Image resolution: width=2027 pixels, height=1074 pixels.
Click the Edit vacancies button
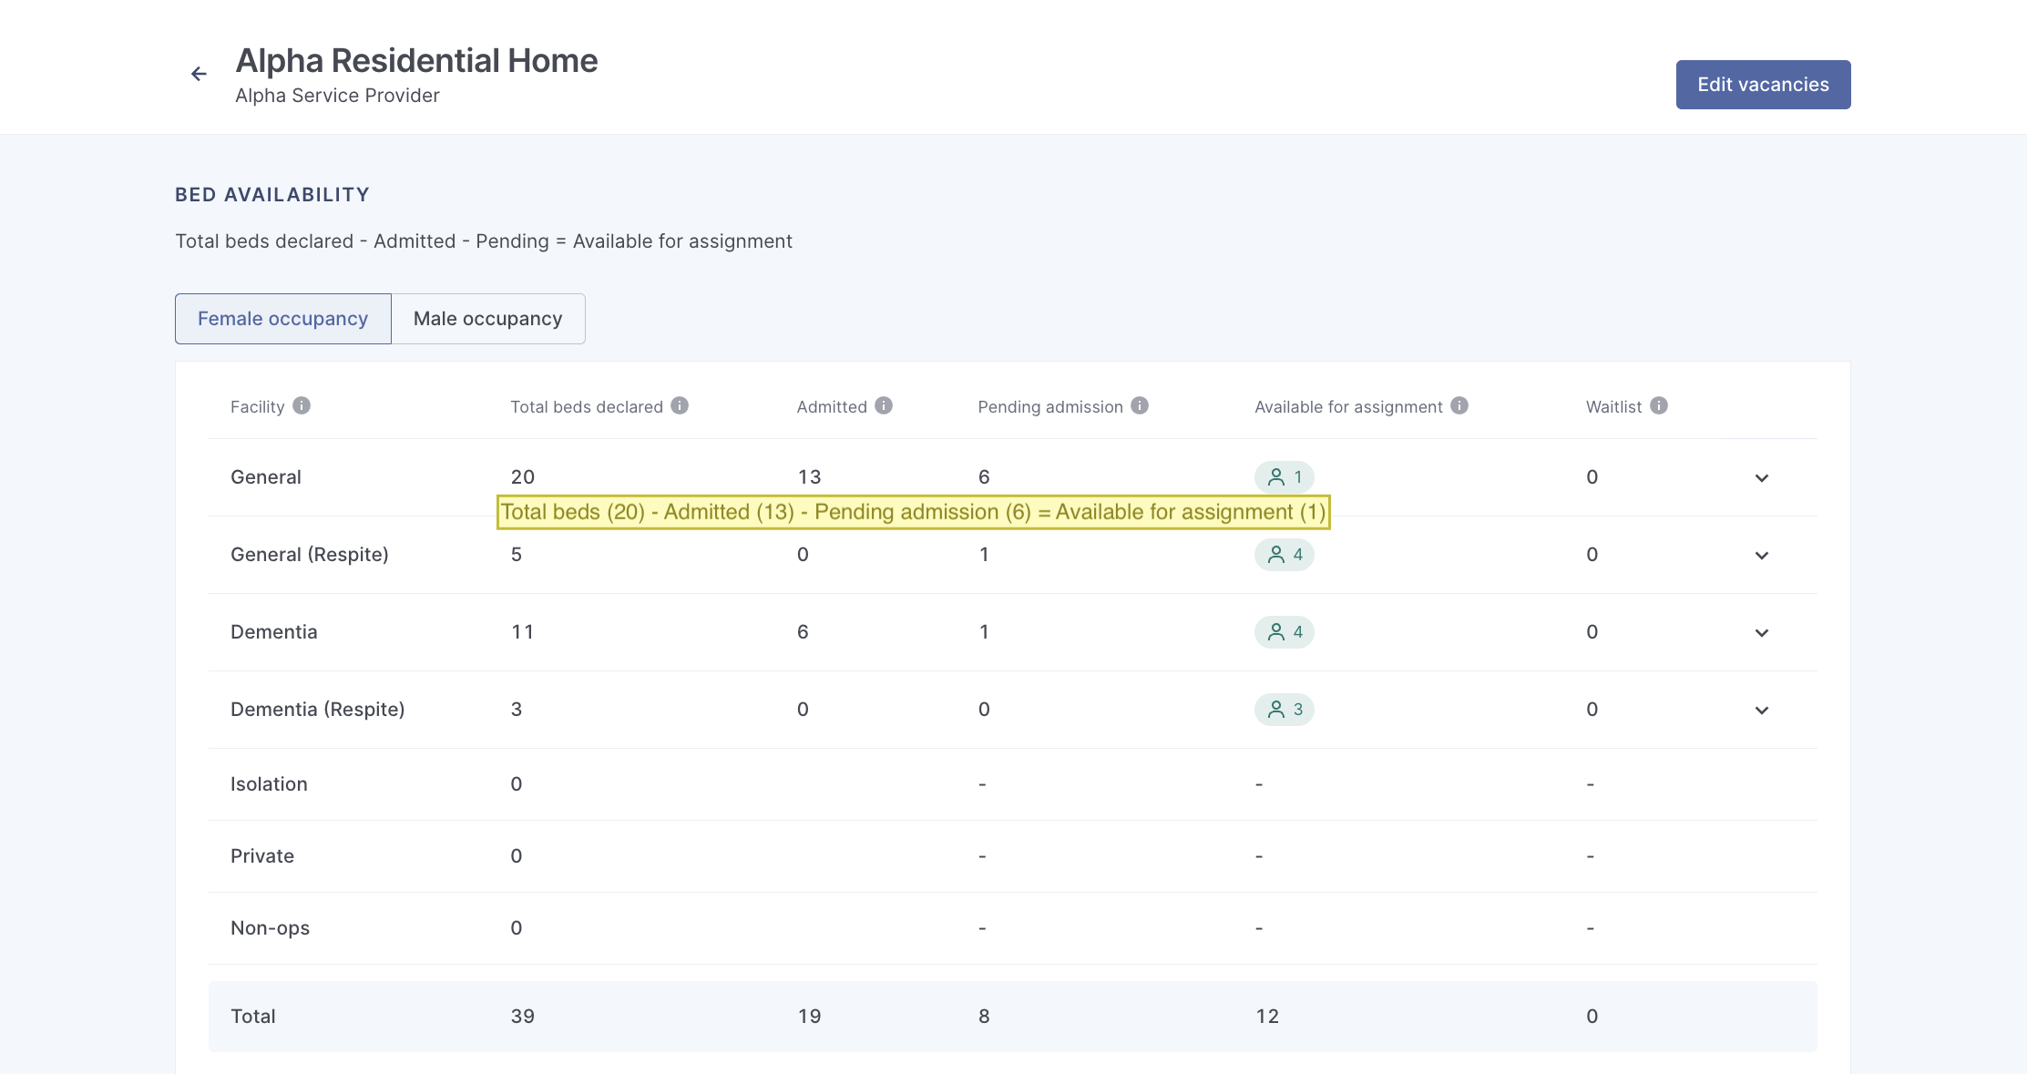tap(1763, 85)
